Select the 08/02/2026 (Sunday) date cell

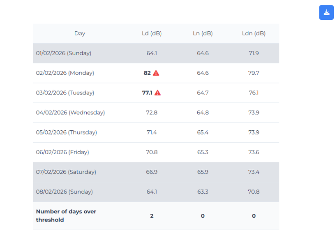point(64,192)
